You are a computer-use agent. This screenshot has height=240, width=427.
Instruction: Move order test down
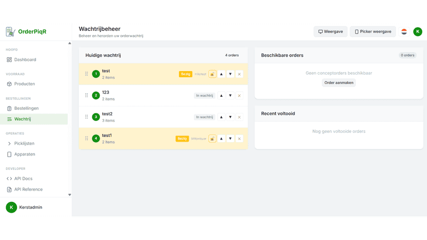tap(231, 74)
